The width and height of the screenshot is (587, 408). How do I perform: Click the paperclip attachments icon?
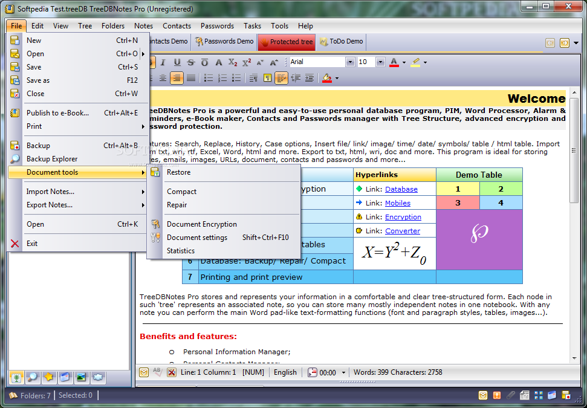click(511, 395)
